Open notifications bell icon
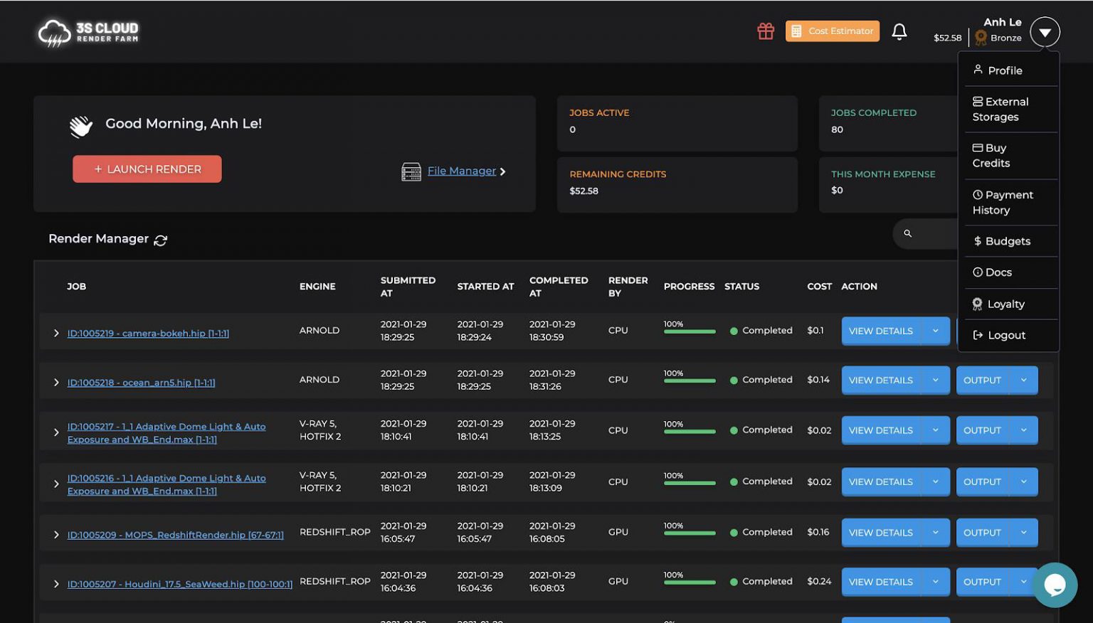 899,31
